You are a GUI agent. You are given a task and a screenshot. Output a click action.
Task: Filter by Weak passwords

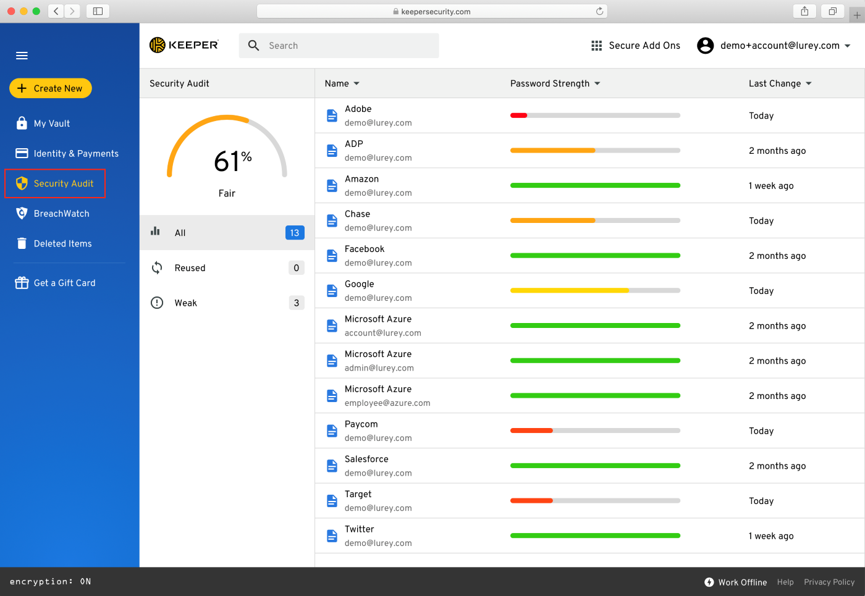227,303
